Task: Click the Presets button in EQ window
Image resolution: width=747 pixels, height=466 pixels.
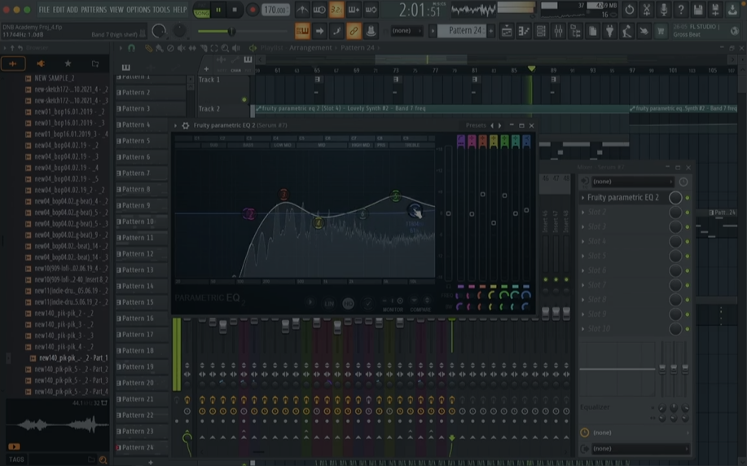Action: (x=476, y=125)
